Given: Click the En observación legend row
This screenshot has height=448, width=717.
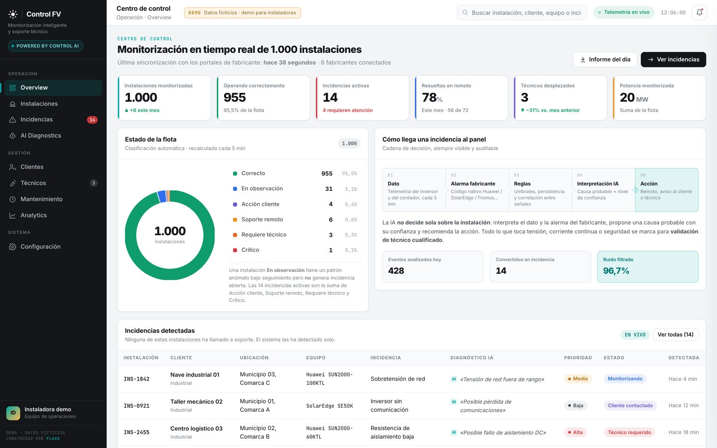Looking at the screenshot, I should 295,189.
